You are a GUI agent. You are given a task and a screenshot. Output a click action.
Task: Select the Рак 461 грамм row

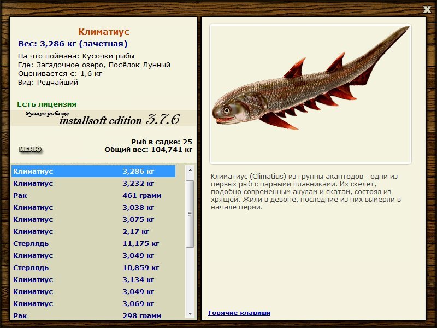(93, 195)
